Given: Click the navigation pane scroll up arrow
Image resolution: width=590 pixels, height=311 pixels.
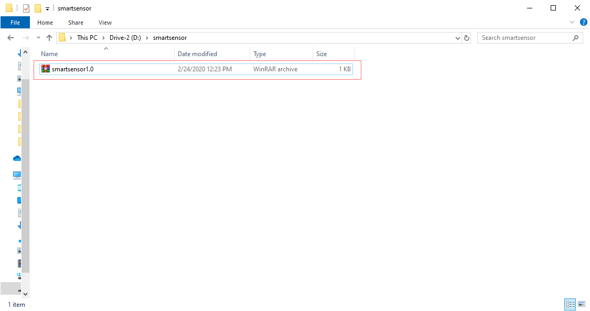Looking at the screenshot, I should [x=25, y=52].
